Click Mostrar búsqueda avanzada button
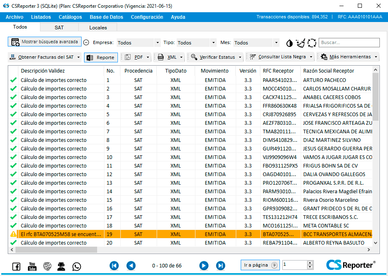This screenshot has height=276, width=388. (44, 42)
